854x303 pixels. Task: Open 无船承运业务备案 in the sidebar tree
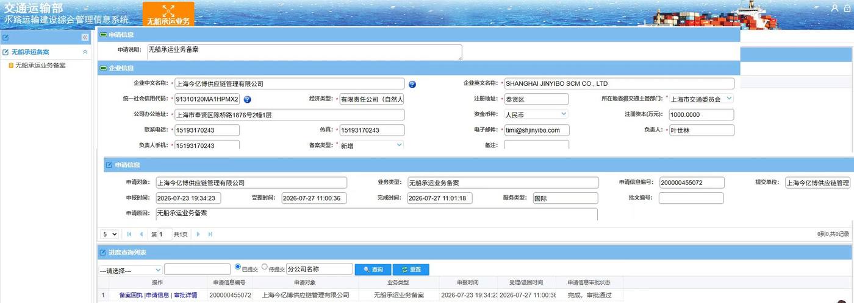coord(40,65)
